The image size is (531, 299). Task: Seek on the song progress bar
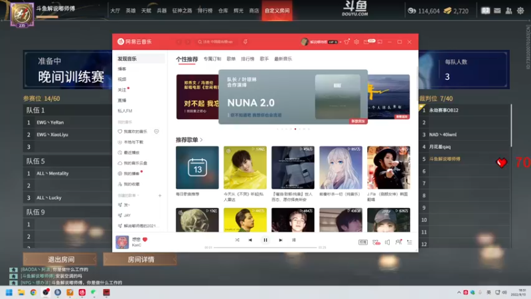pyautogui.click(x=265, y=247)
